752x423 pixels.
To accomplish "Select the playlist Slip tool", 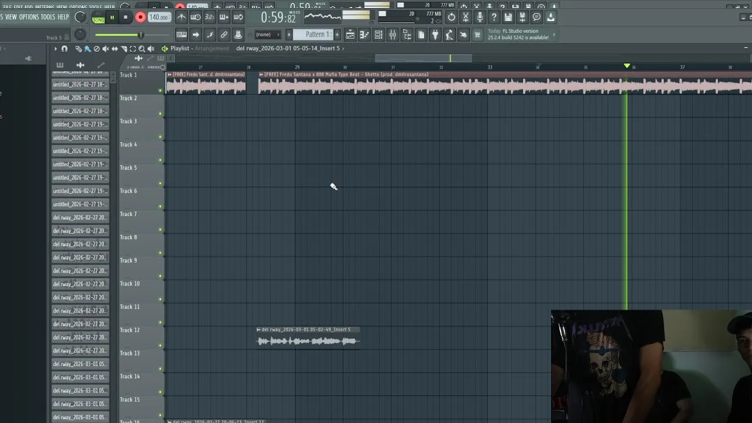I will coord(115,49).
